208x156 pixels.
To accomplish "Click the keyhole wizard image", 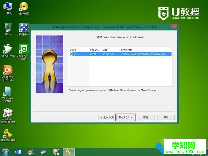I will pyautogui.click(x=50, y=64).
